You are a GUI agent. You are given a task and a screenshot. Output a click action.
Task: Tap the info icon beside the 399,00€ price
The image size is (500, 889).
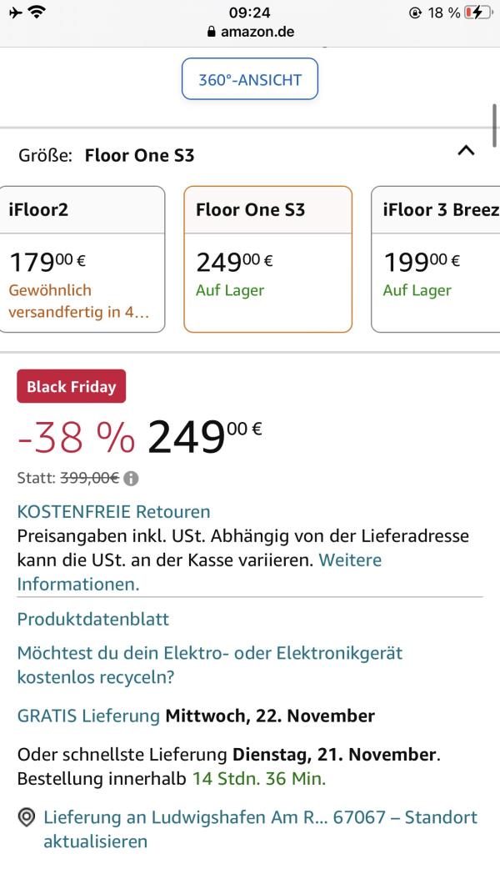(x=132, y=479)
